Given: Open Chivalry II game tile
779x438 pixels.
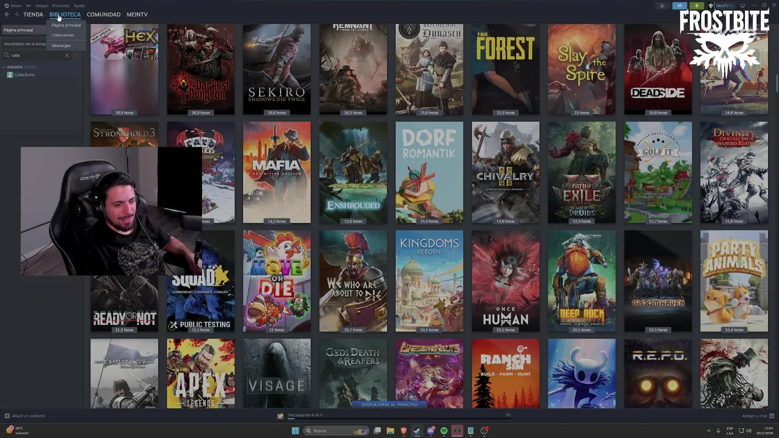Looking at the screenshot, I should pos(506,173).
